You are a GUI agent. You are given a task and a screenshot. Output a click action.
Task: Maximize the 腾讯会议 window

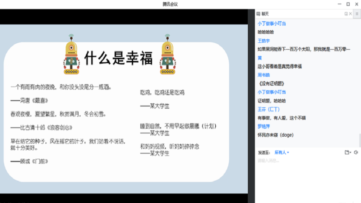pyautogui.click(x=348, y=4)
